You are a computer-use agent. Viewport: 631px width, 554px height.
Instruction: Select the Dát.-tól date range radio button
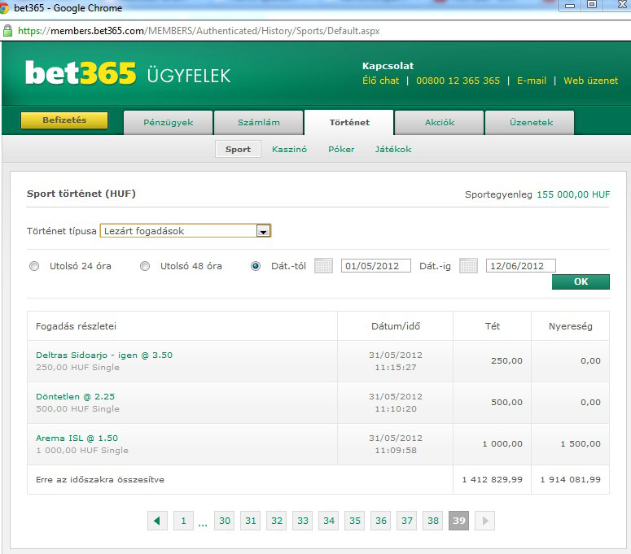coord(256,266)
